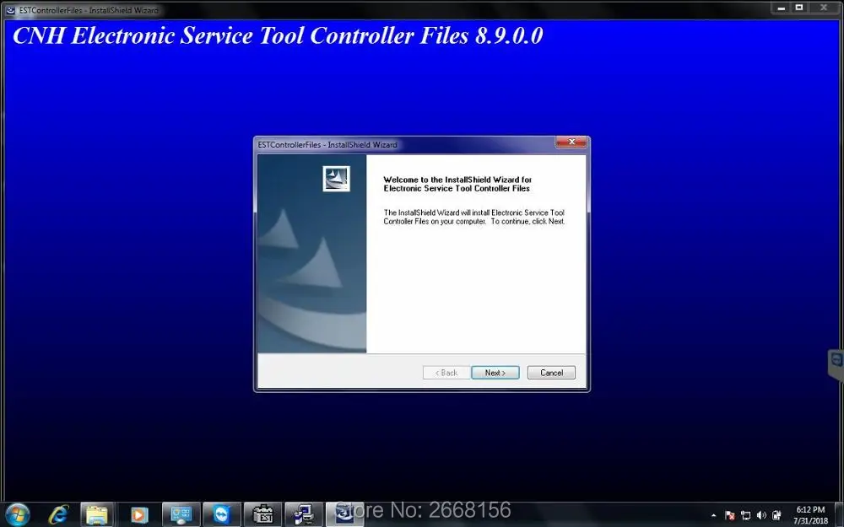The height and width of the screenshot is (527, 844).
Task: Open the volume speaker tray icon
Action: pos(761,515)
